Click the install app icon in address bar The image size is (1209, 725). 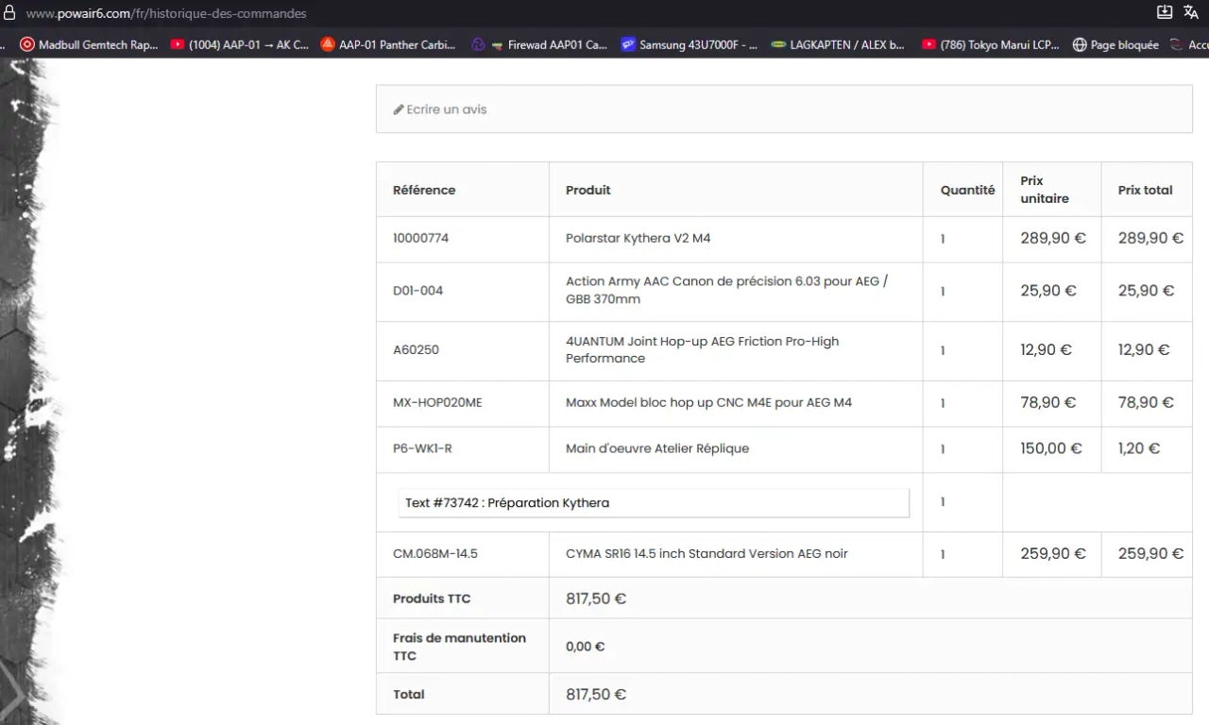[1165, 12]
